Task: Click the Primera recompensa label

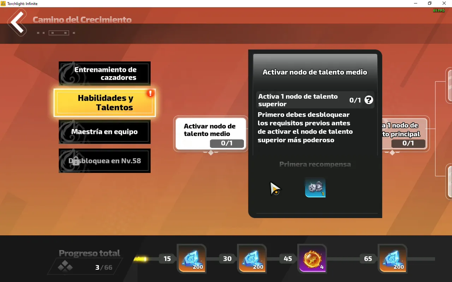Action: point(315,164)
